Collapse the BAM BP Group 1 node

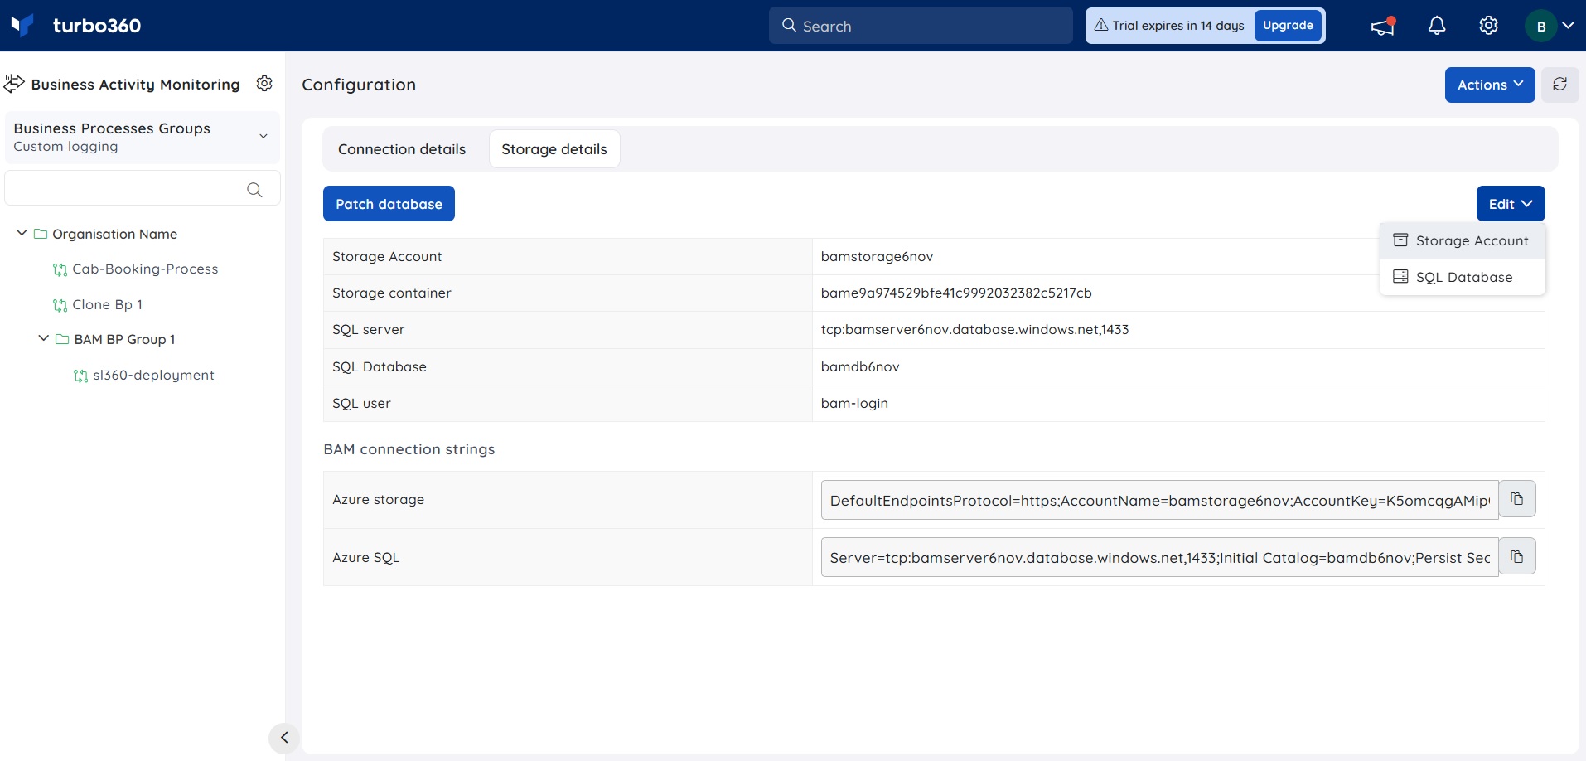(x=43, y=338)
